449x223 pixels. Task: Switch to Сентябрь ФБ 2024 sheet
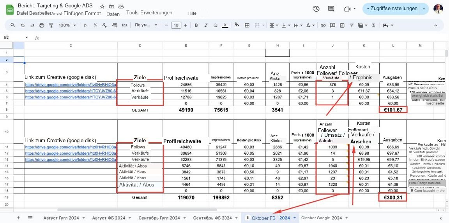click(x=213, y=218)
